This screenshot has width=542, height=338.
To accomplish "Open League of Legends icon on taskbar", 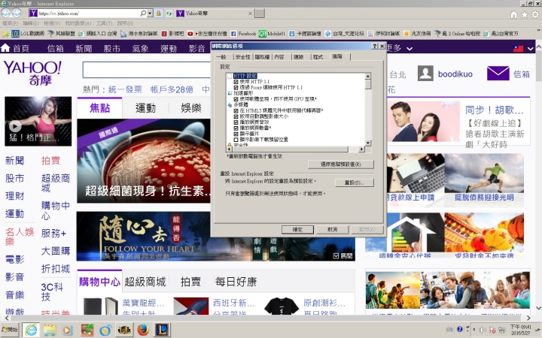I will point(161,330).
